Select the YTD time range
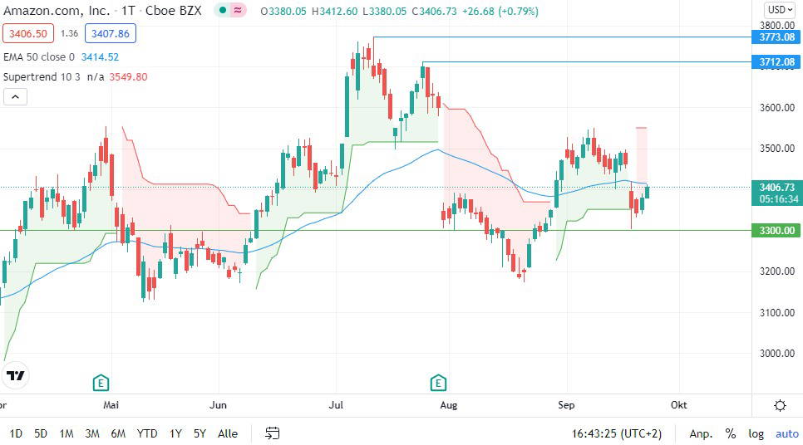Viewport: 803px width, 445px height. click(147, 433)
